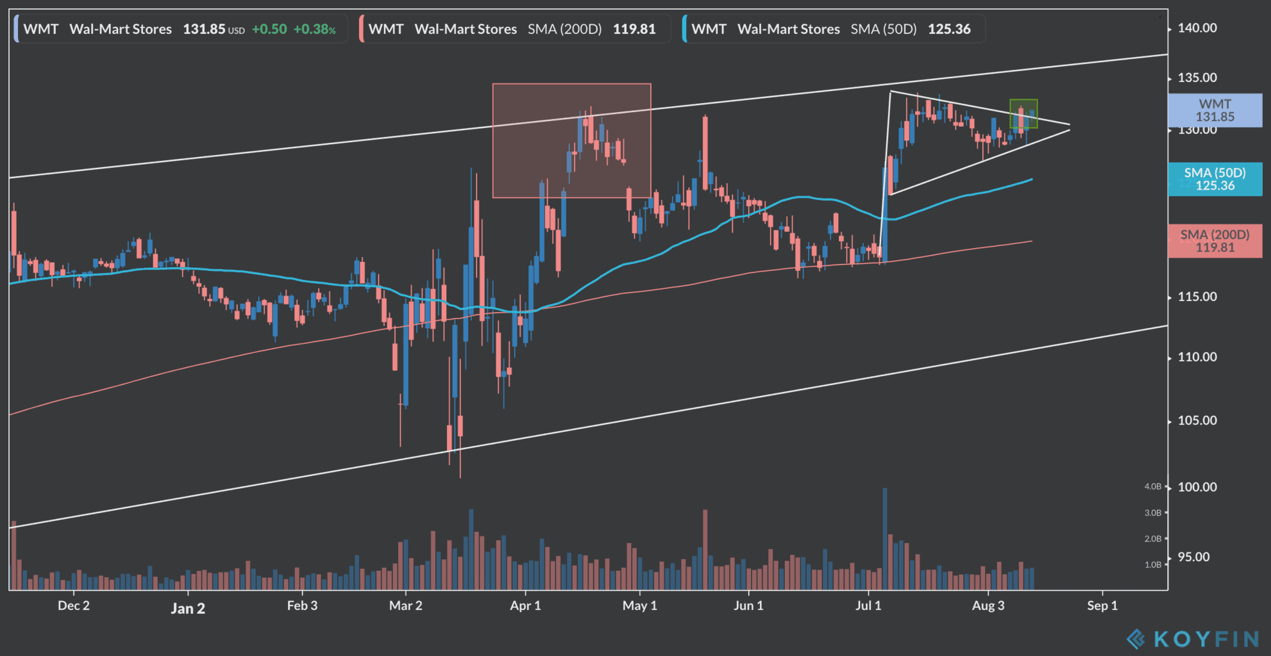Image resolution: width=1271 pixels, height=656 pixels.
Task: Click the Mar 2 date axis label
Action: point(405,605)
